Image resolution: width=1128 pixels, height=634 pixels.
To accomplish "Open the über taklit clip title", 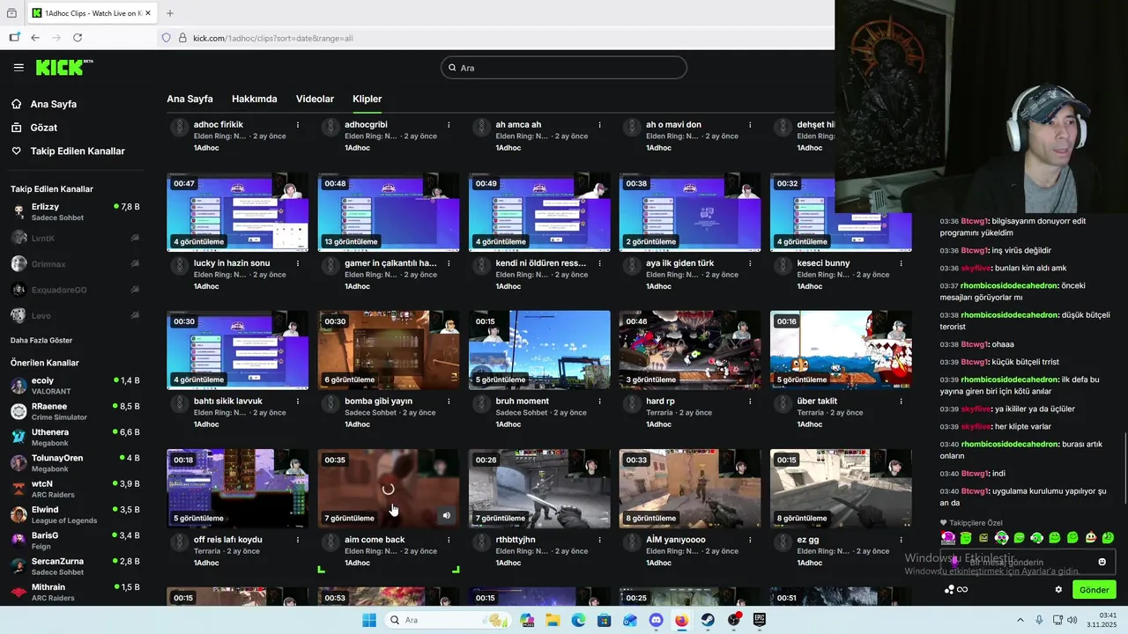I will tap(817, 402).
